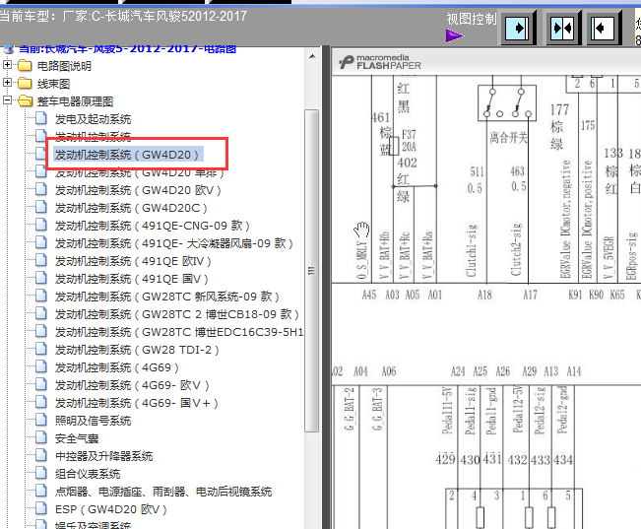Click document icon beside 发动机控制系统（GW4D20C）
Viewport: 641px width, 529px height.
[x=41, y=207]
